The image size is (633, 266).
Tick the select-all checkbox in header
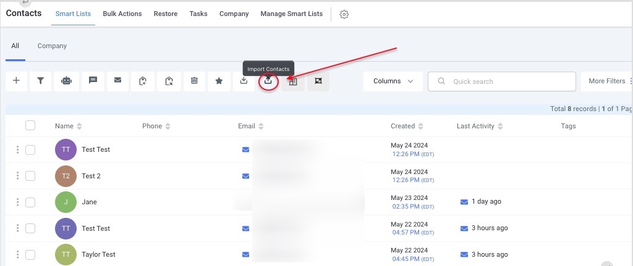point(30,126)
